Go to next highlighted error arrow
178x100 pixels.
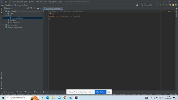click(174, 11)
